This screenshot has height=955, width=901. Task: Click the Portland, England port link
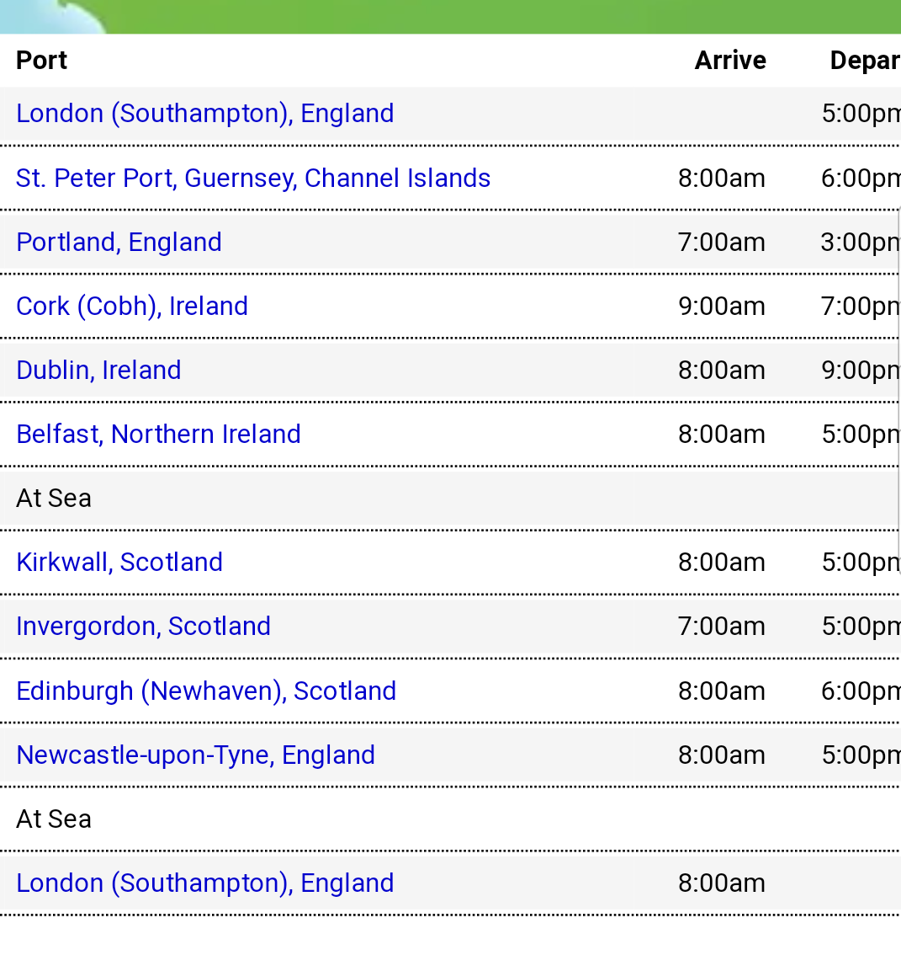pyautogui.click(x=119, y=243)
